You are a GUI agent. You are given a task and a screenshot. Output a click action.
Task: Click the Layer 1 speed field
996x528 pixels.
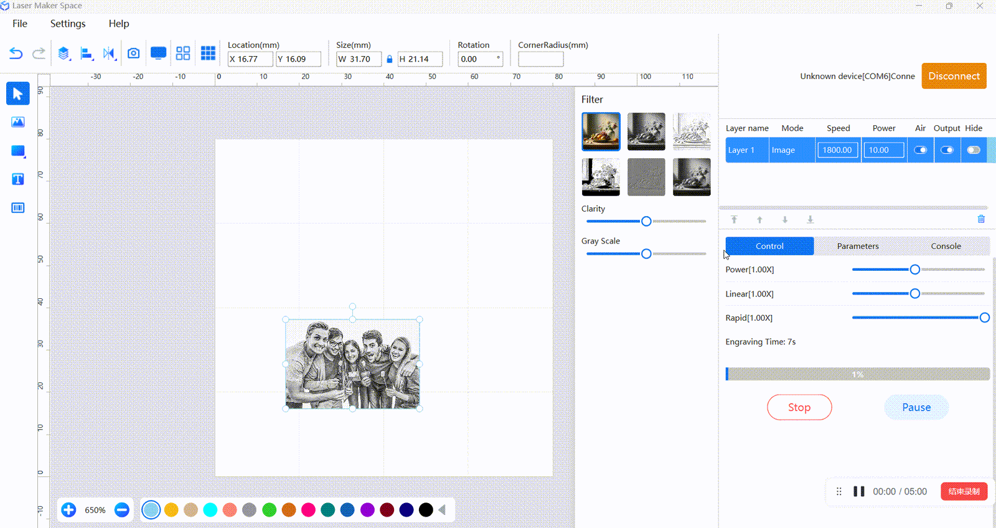coord(837,150)
